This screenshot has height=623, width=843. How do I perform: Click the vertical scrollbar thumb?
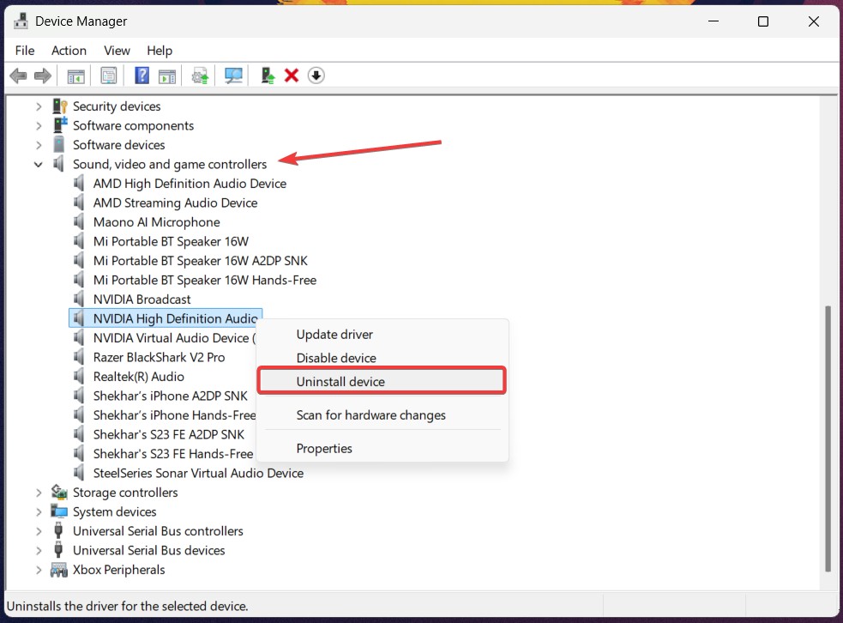click(x=828, y=439)
